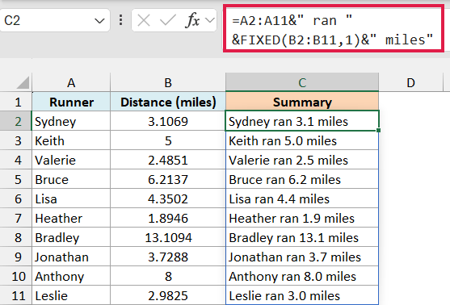Click inside the formula bar text
Image resolution: width=450 pixels, height=305 pixels.
(333, 29)
